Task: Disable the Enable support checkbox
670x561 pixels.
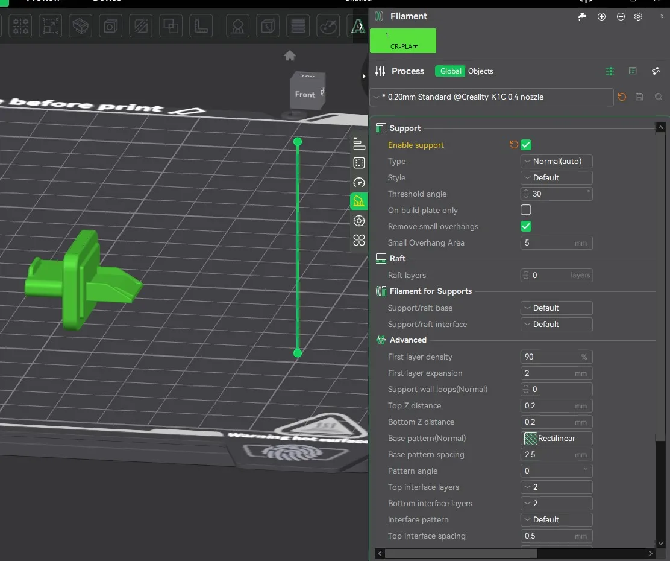Action: click(x=526, y=145)
